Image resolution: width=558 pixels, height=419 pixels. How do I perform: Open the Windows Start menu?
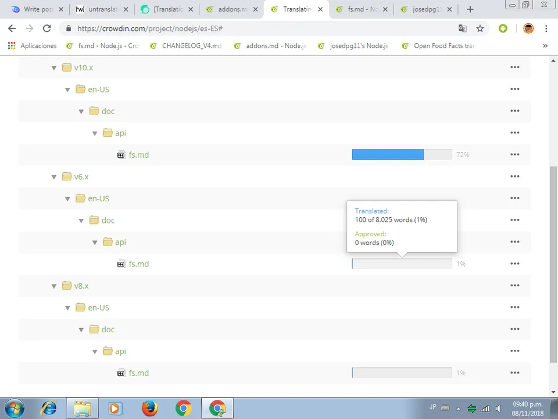(15, 409)
